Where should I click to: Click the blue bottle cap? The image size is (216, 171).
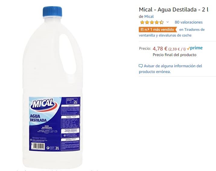[x=52, y=12]
